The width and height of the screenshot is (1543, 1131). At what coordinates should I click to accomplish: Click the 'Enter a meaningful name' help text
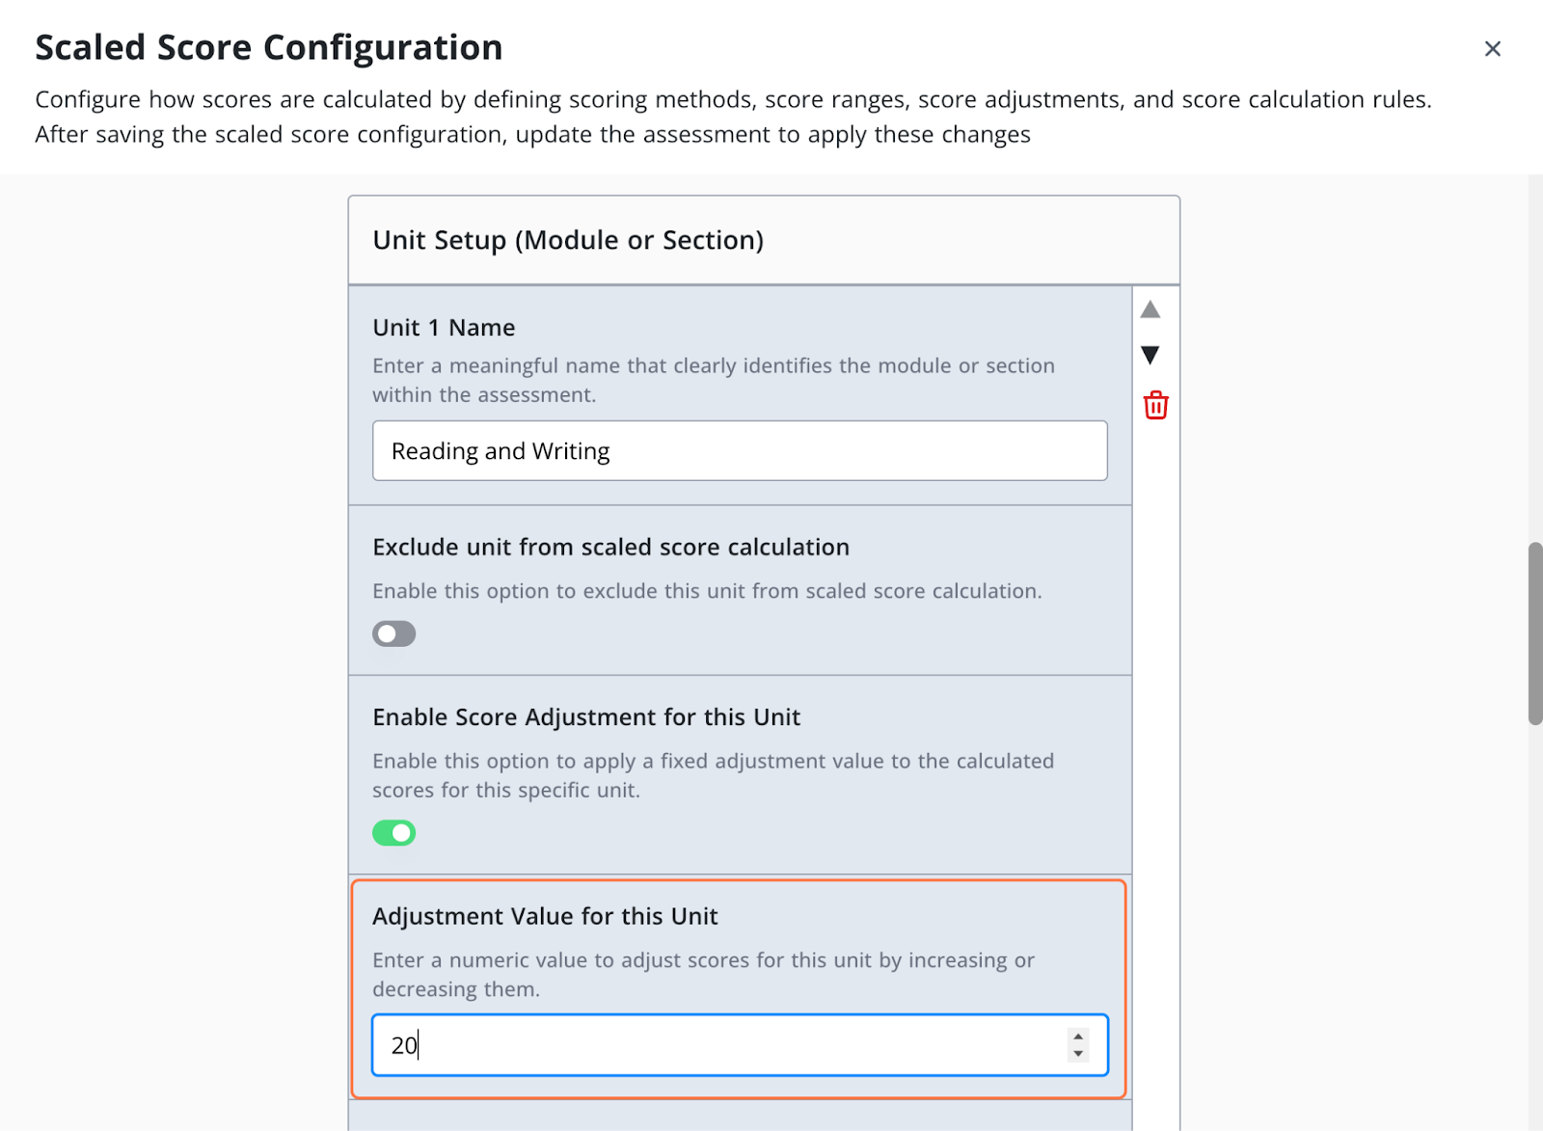pos(713,380)
